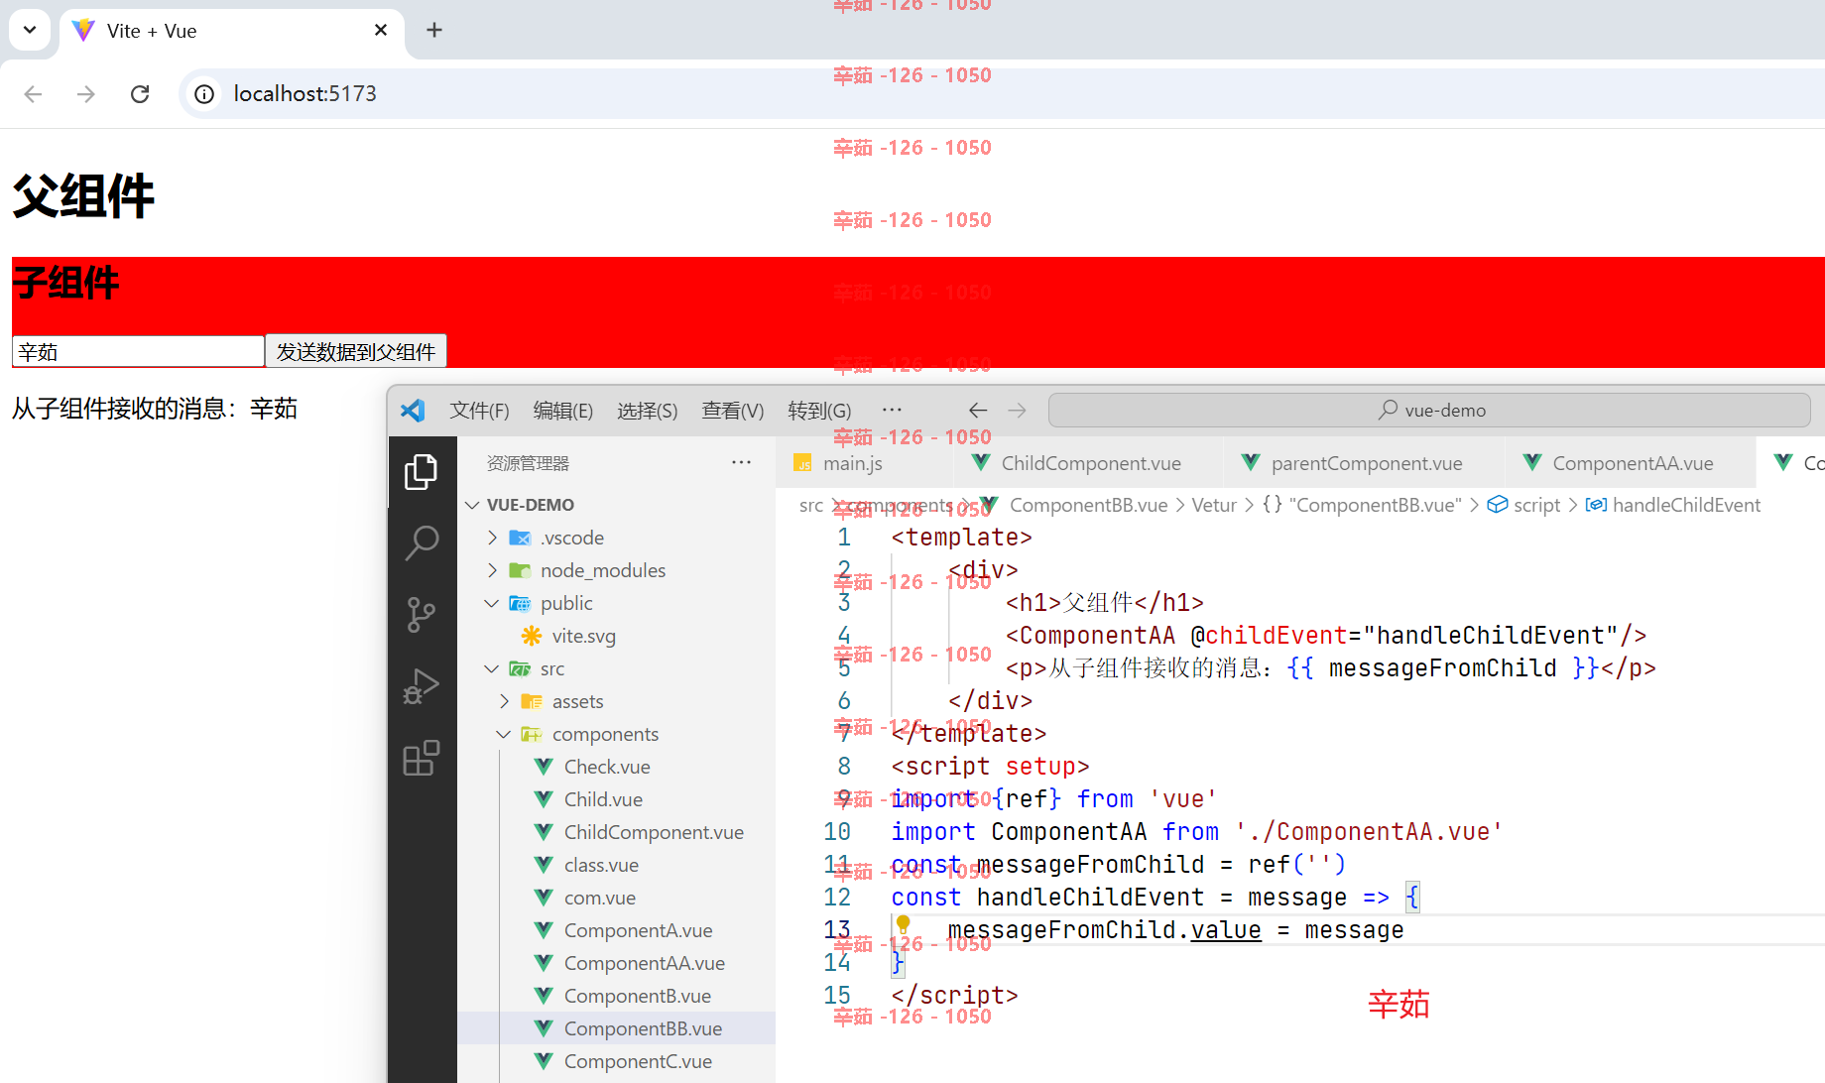Click script in the breadcrumb
Viewport: 1825px width, 1083px height.
(x=1536, y=505)
